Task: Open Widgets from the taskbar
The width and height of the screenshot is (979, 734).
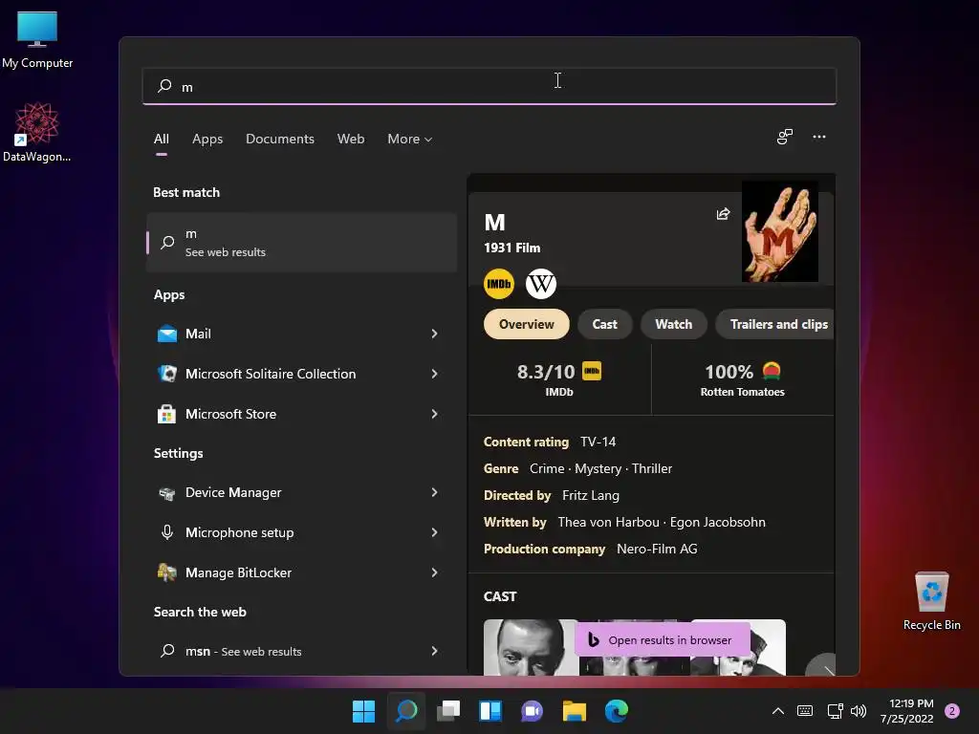Action: 490,711
